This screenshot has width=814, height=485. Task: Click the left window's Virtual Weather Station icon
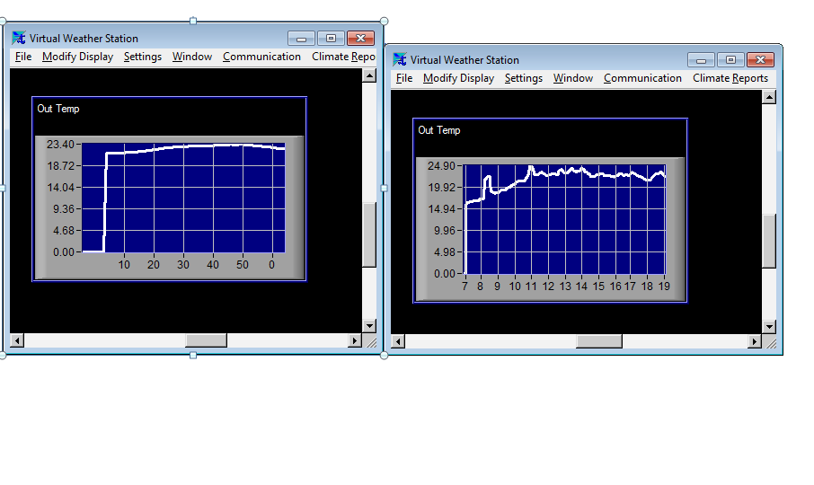point(19,39)
